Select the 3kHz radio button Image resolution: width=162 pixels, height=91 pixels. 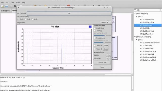click(x=32, y=19)
